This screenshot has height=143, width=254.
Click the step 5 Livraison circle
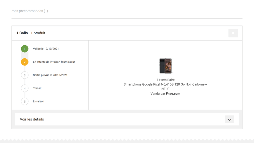pyautogui.click(x=25, y=101)
